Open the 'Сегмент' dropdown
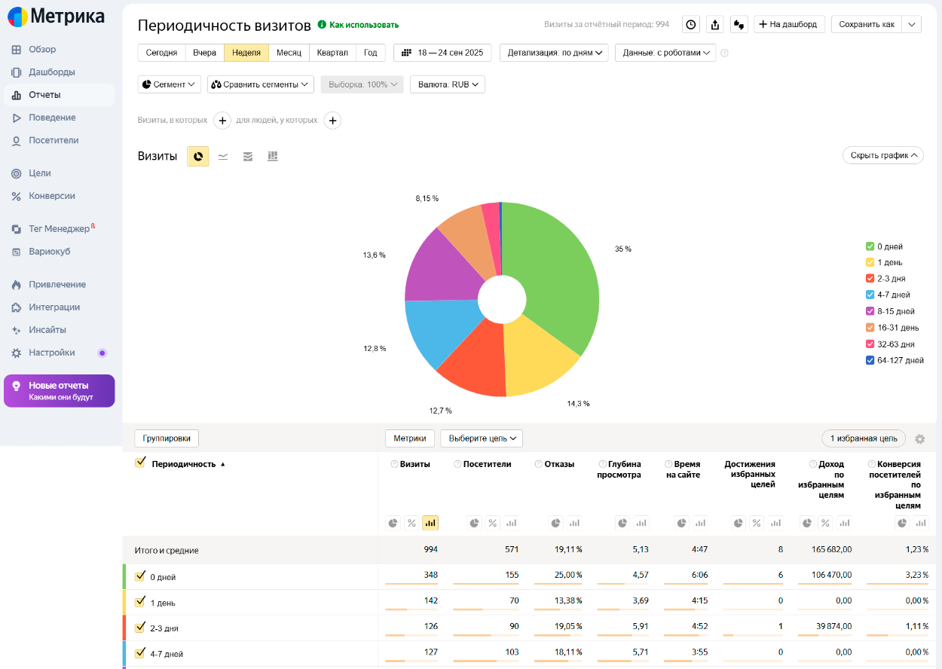942x669 pixels. pyautogui.click(x=170, y=84)
